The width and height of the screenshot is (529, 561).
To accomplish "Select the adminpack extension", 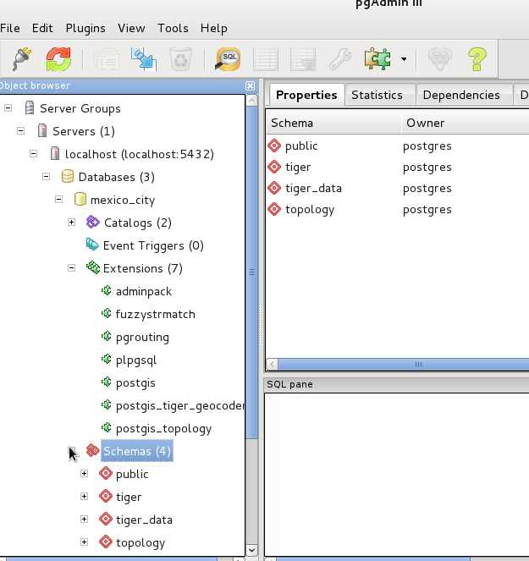I will click(x=144, y=291).
